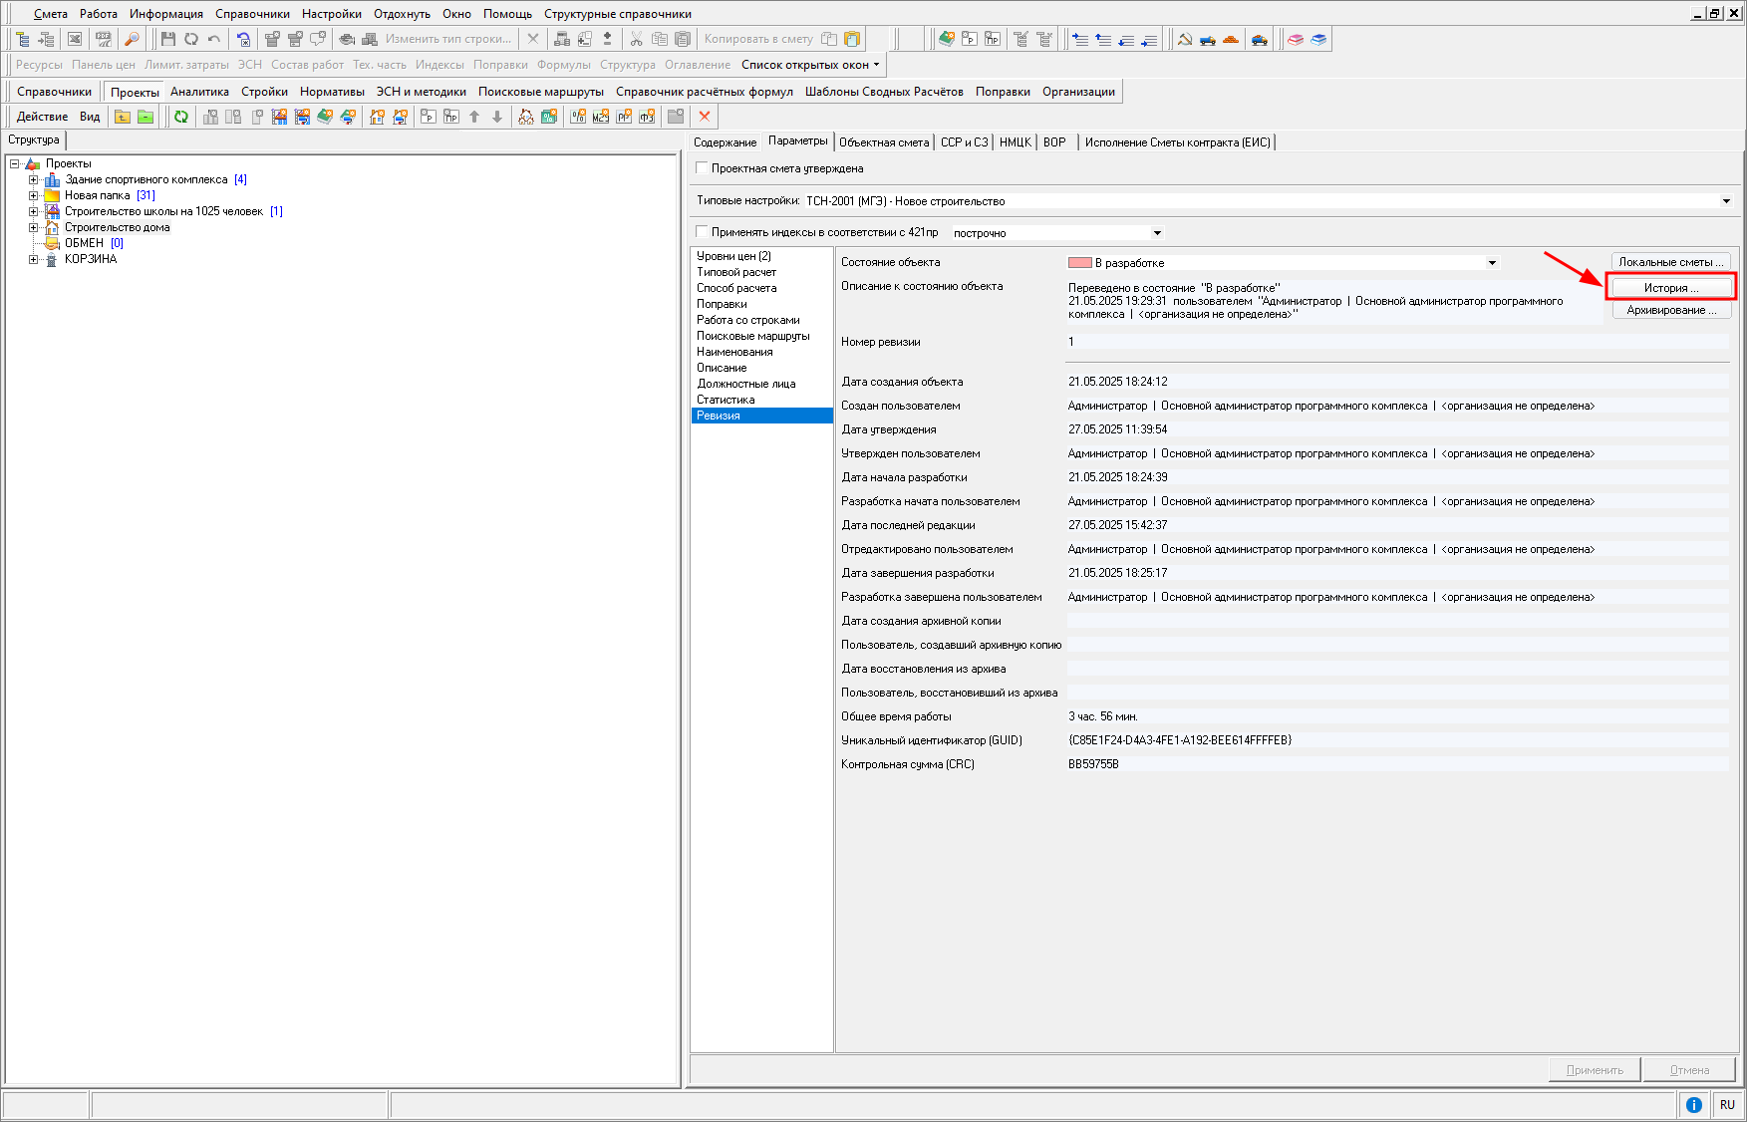1747x1122 pixels.
Task: Expand the 'КОРЗИНА' tree node
Action: click(x=34, y=259)
